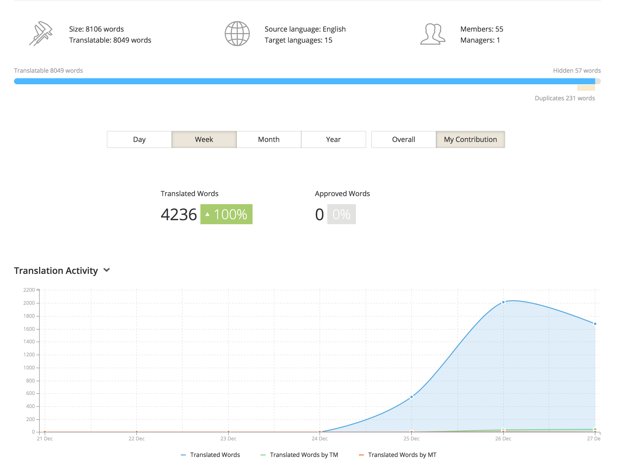Show My Contribution statistics
Screen dimensions: 629x468
[x=470, y=139]
